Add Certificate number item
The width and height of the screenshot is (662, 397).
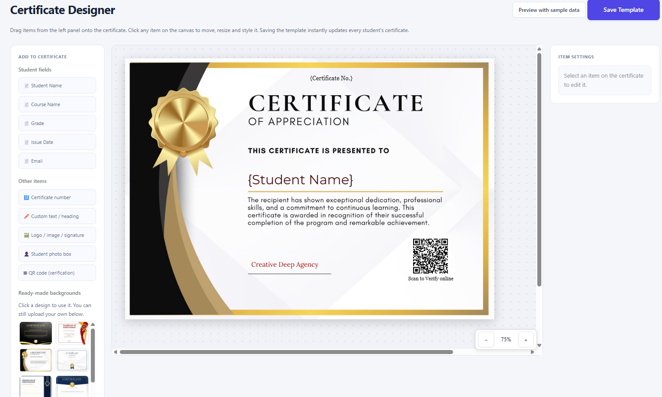coord(57,197)
